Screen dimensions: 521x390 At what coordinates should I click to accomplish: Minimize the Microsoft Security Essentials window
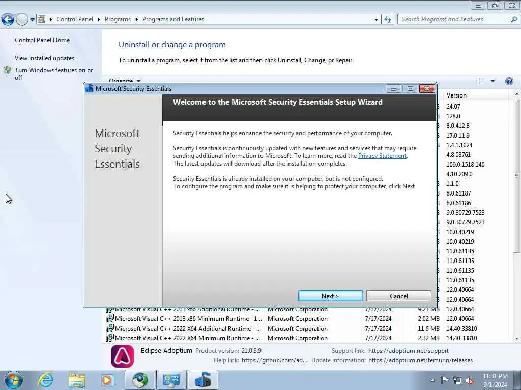[x=393, y=88]
